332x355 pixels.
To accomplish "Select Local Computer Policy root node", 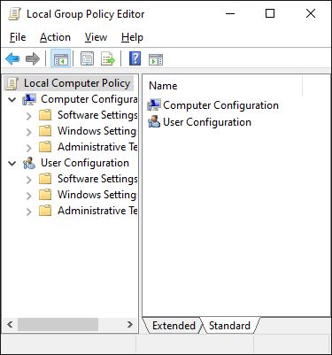I will [69, 83].
